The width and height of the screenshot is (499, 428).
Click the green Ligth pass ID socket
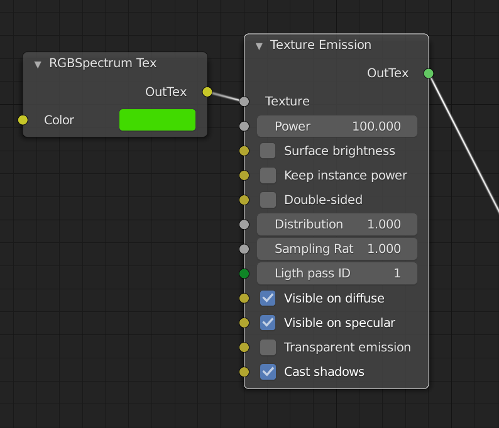(x=244, y=274)
